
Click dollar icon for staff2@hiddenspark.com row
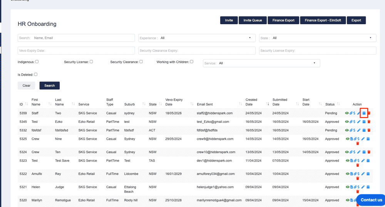[x=354, y=113]
